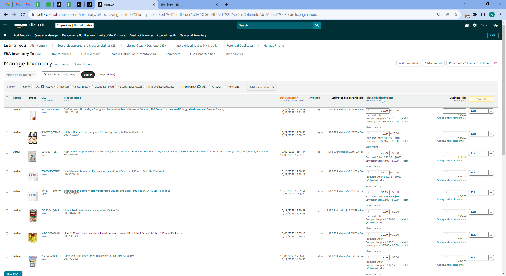Click the browser zoom magnifier icon in address bar
Viewport: 506px width, 276px height.
(x=439, y=14)
